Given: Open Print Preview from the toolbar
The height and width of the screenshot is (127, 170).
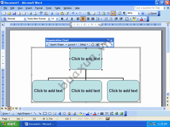Looking at the screenshot, I should 35,13.
